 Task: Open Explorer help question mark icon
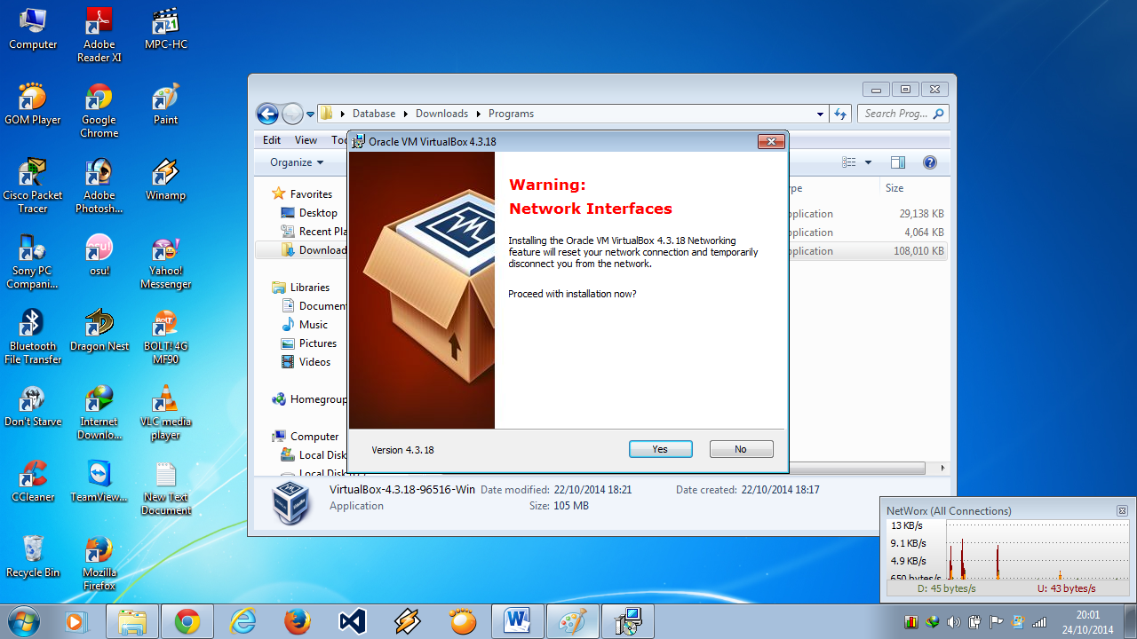click(x=930, y=162)
